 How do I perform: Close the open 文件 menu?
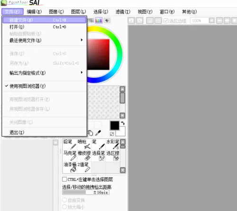[12, 12]
